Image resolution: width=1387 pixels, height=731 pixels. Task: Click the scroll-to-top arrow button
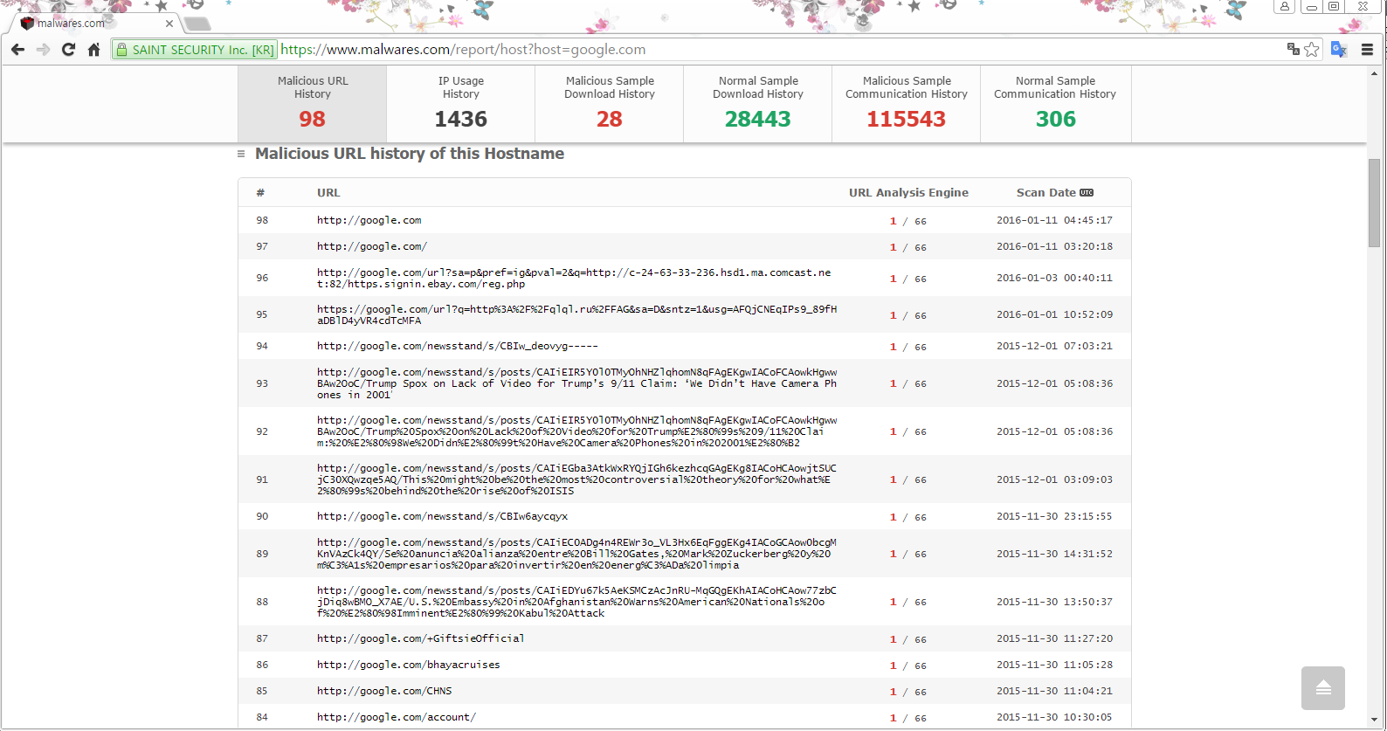tap(1323, 688)
